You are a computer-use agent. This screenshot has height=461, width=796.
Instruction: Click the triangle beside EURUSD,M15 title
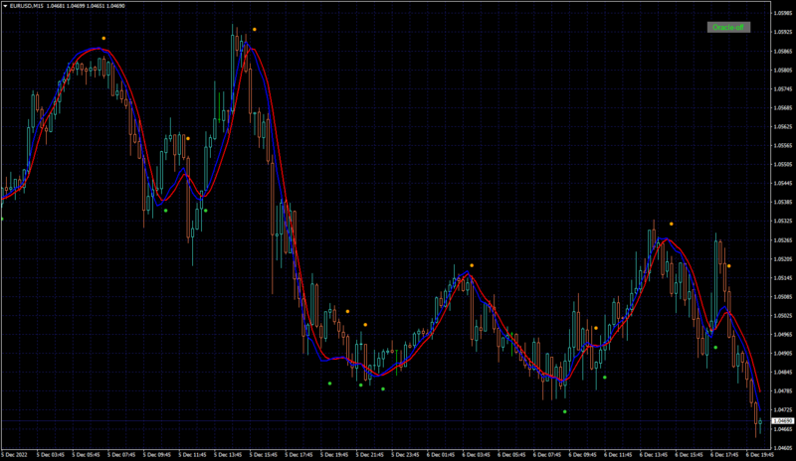pyautogui.click(x=5, y=6)
